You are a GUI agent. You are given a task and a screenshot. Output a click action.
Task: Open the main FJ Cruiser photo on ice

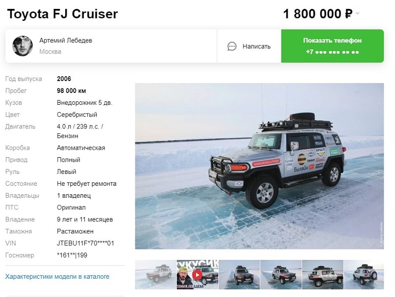pos(259,166)
